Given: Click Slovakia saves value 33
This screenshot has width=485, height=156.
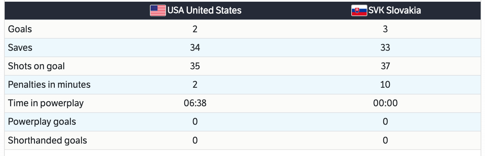Looking at the screenshot, I should click(385, 48).
